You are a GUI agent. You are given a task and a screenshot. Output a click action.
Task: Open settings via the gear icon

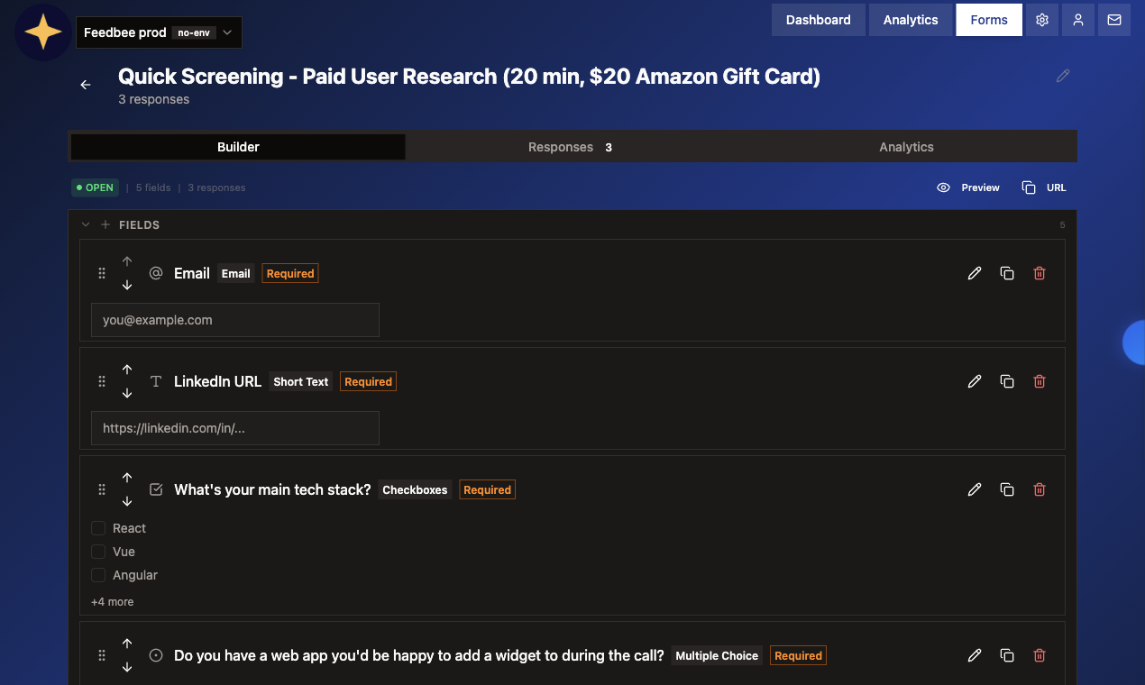coord(1042,20)
